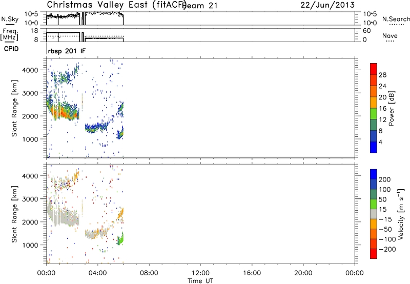Click the '15' label on Velocity colorbar
410x284 pixels.
pyautogui.click(x=382, y=210)
